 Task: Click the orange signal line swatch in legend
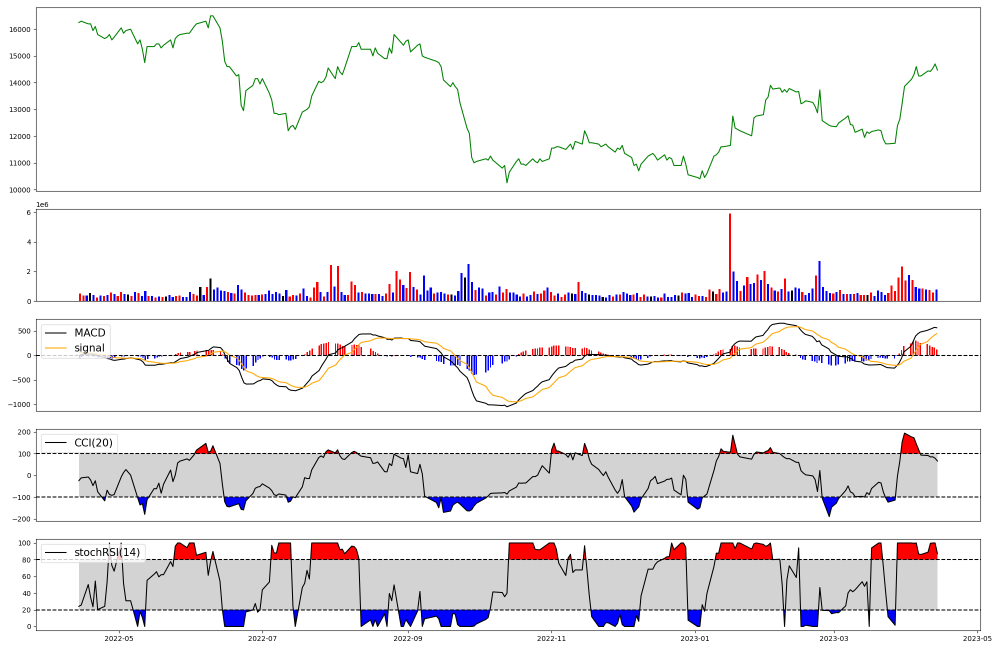[x=55, y=348]
